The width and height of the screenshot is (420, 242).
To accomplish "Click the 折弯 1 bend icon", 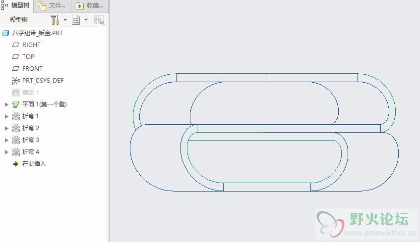I will point(16,116).
